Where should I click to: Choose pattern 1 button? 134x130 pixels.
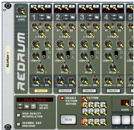tap(85, 105)
